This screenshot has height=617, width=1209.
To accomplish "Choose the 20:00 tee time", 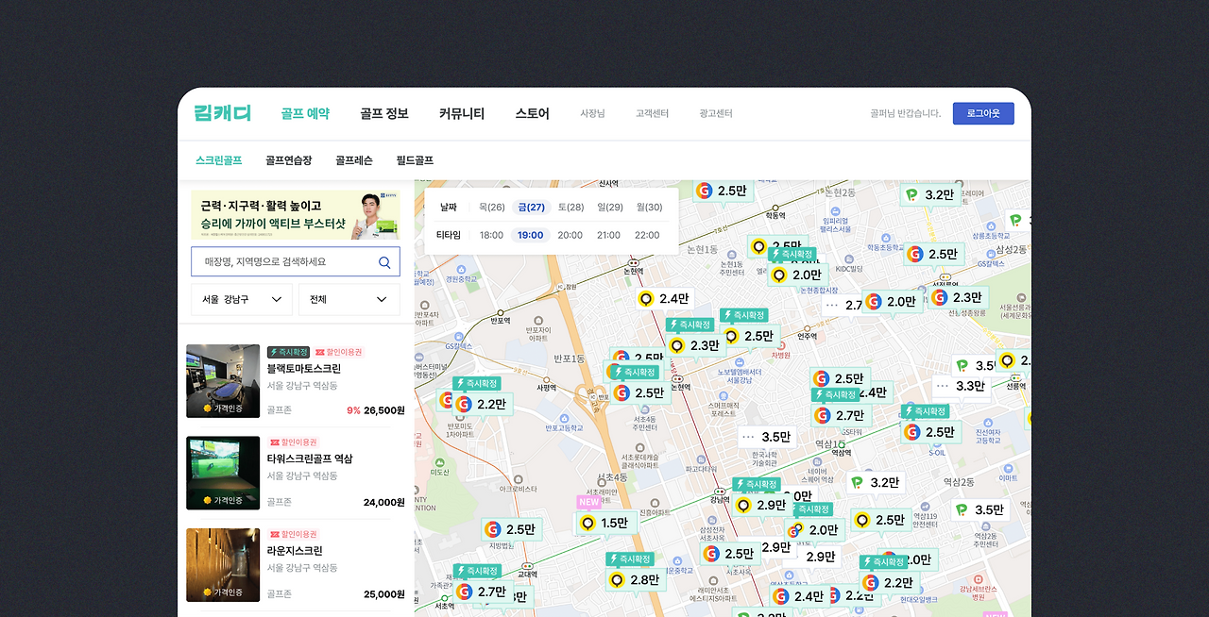I will [x=570, y=235].
